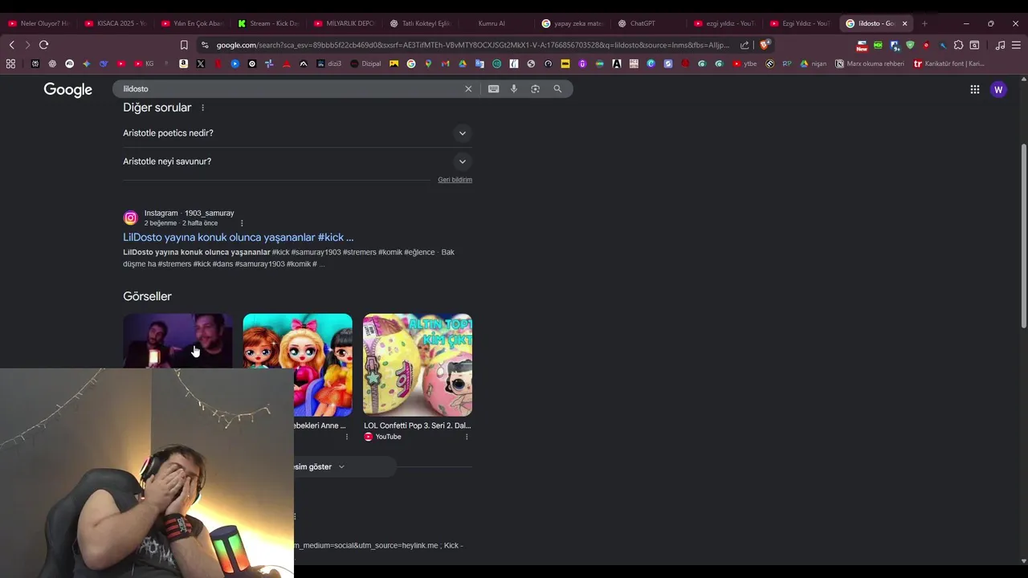Open the 'KG' YouTube bookmark
The image size is (1028, 578).
coord(144,63)
